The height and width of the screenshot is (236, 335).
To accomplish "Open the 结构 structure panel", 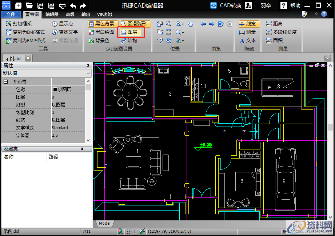I will click(x=129, y=40).
